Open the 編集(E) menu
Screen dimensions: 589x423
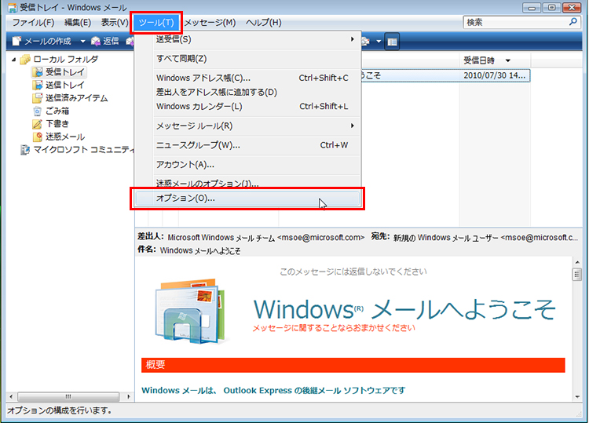coord(78,23)
